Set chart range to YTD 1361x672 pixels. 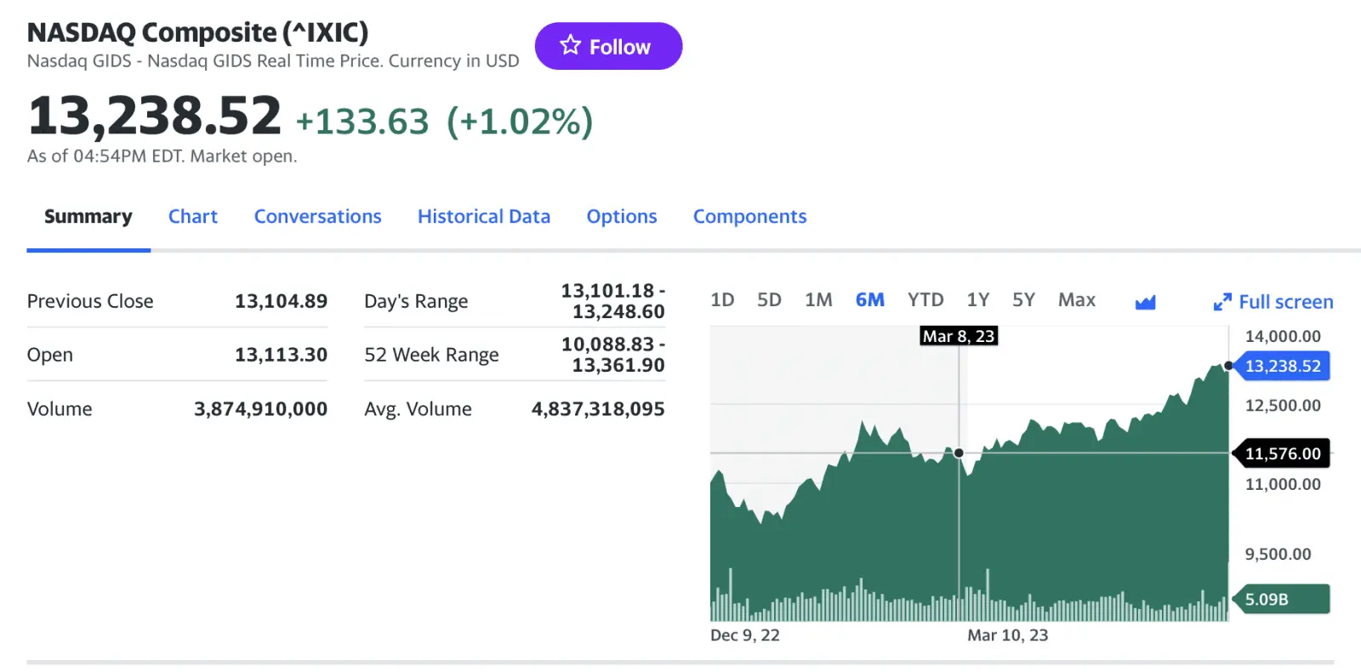925,300
